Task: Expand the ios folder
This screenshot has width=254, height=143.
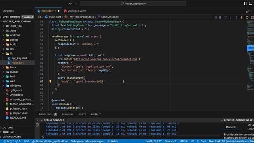Action: pos(17,49)
